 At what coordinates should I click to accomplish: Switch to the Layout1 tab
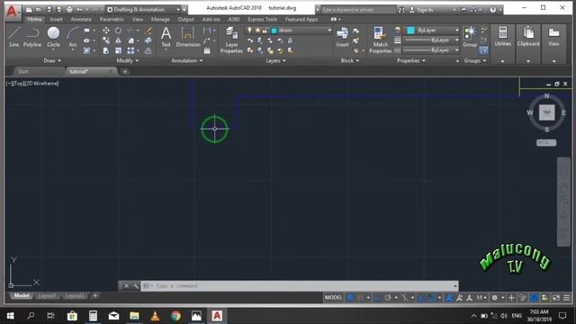(47, 296)
